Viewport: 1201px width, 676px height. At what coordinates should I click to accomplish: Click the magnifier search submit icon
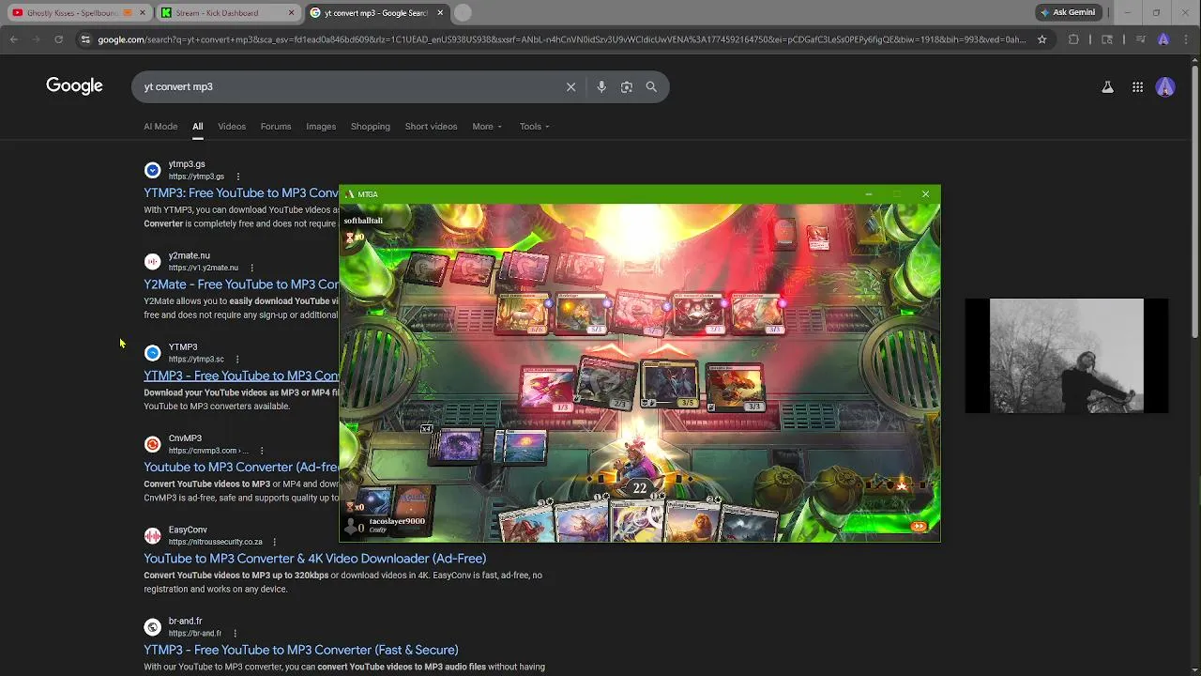click(651, 86)
